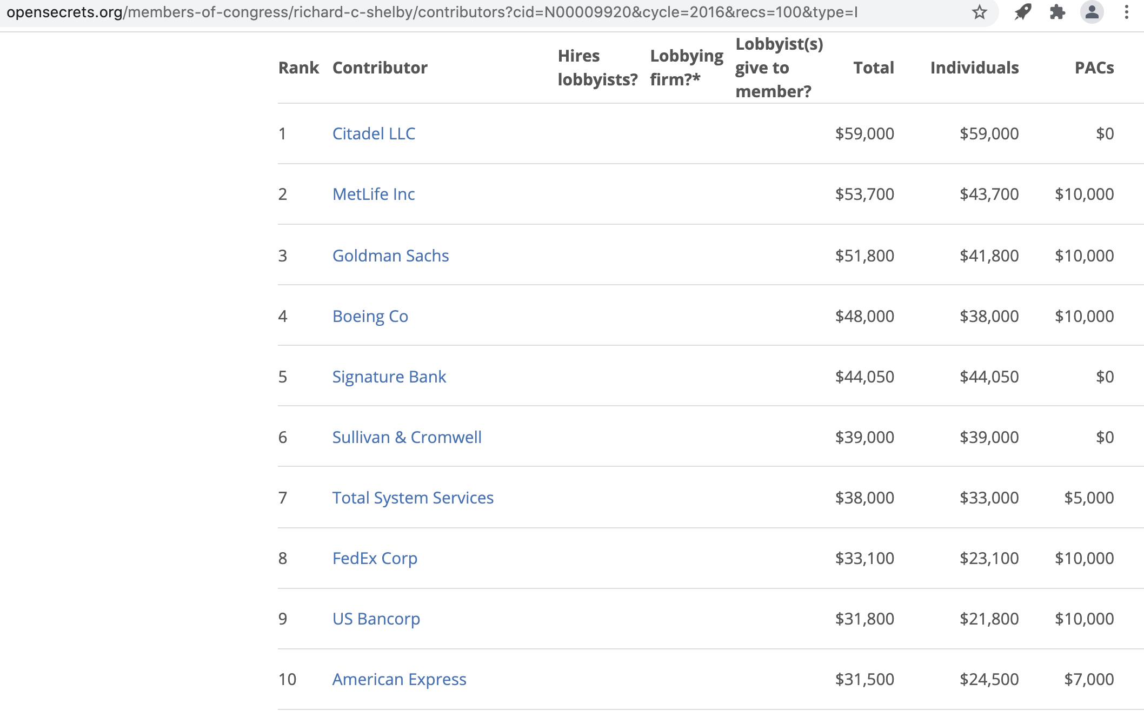Open the Chrome profile avatar
Image resolution: width=1144 pixels, height=711 pixels.
(1092, 12)
